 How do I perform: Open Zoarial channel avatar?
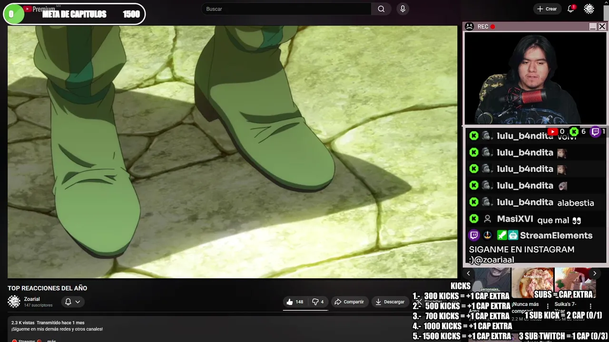[x=14, y=301]
